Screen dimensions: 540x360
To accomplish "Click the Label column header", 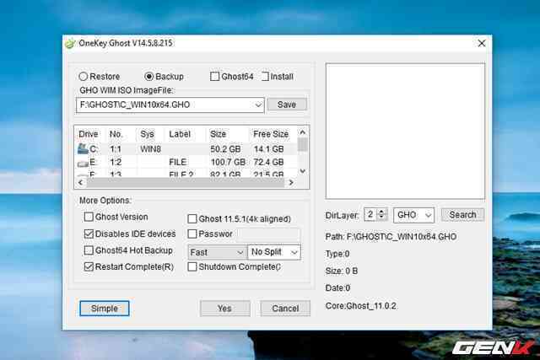I will pyautogui.click(x=180, y=134).
